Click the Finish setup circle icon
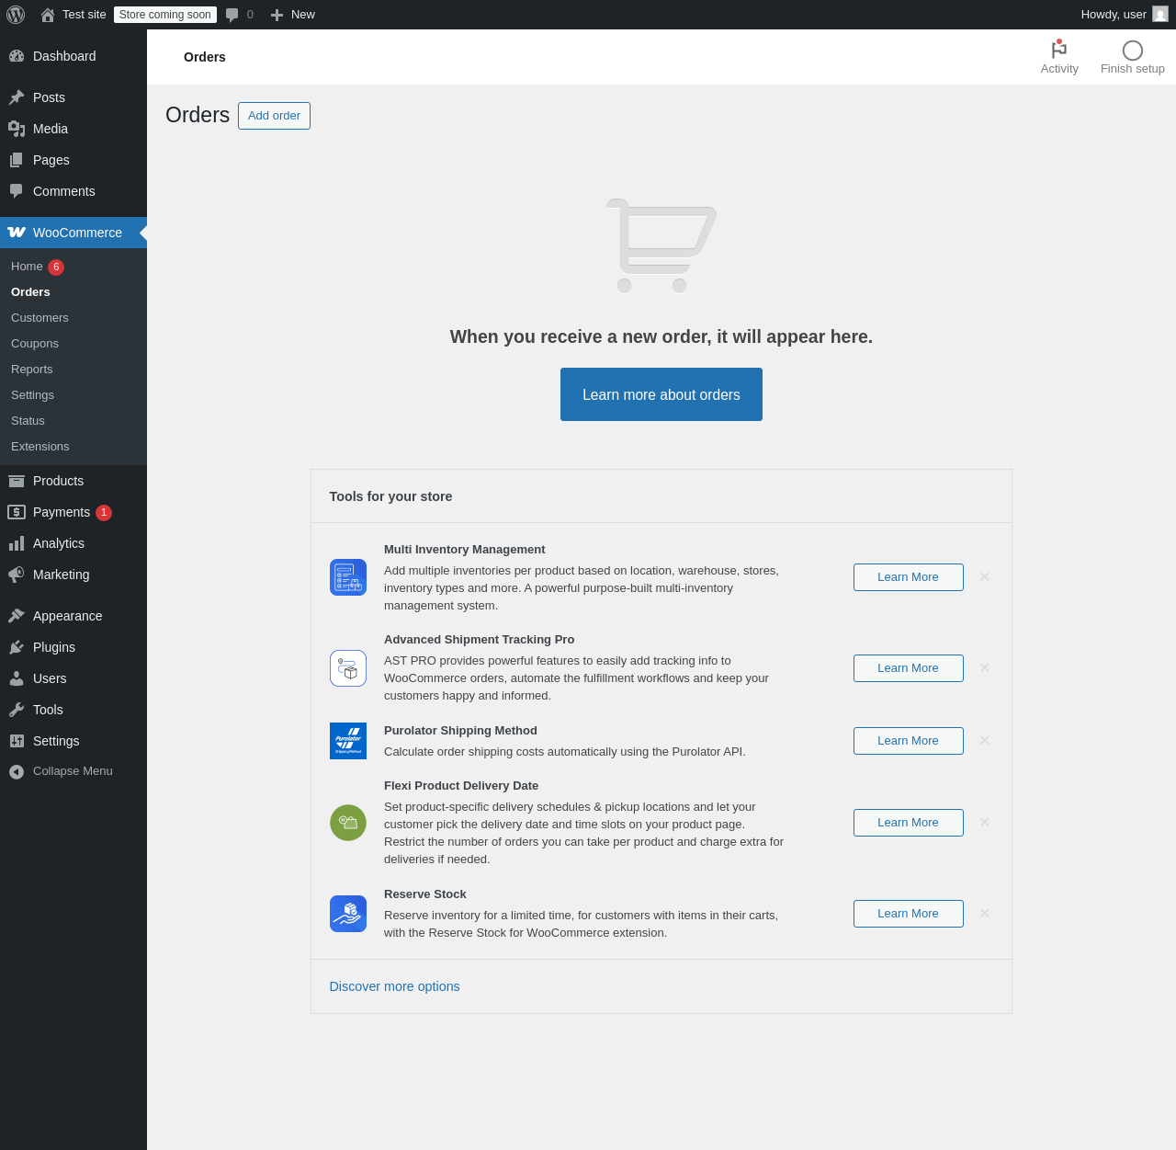 click(x=1133, y=51)
